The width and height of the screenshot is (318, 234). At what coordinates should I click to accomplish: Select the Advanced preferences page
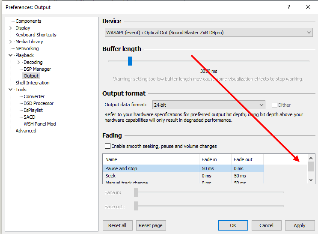26,131
